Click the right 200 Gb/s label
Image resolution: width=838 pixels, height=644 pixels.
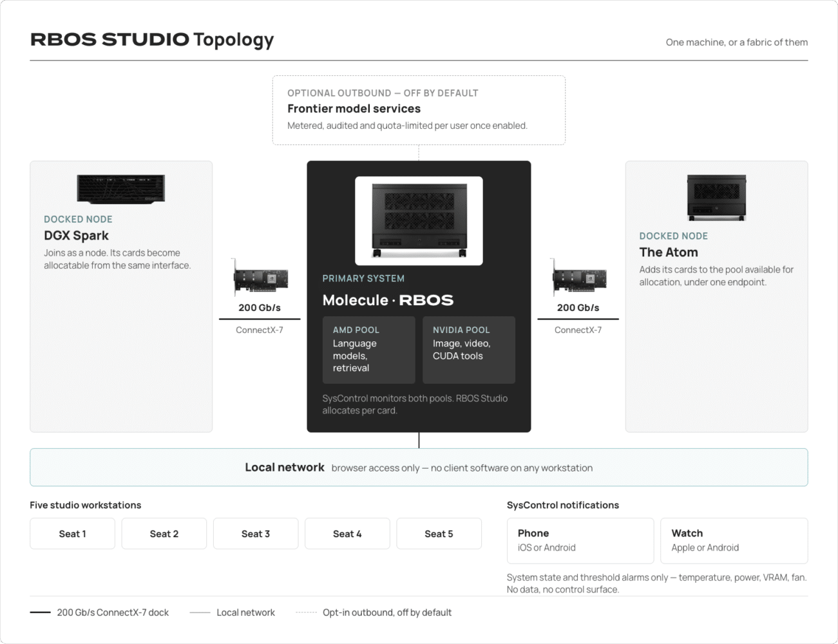(x=578, y=308)
